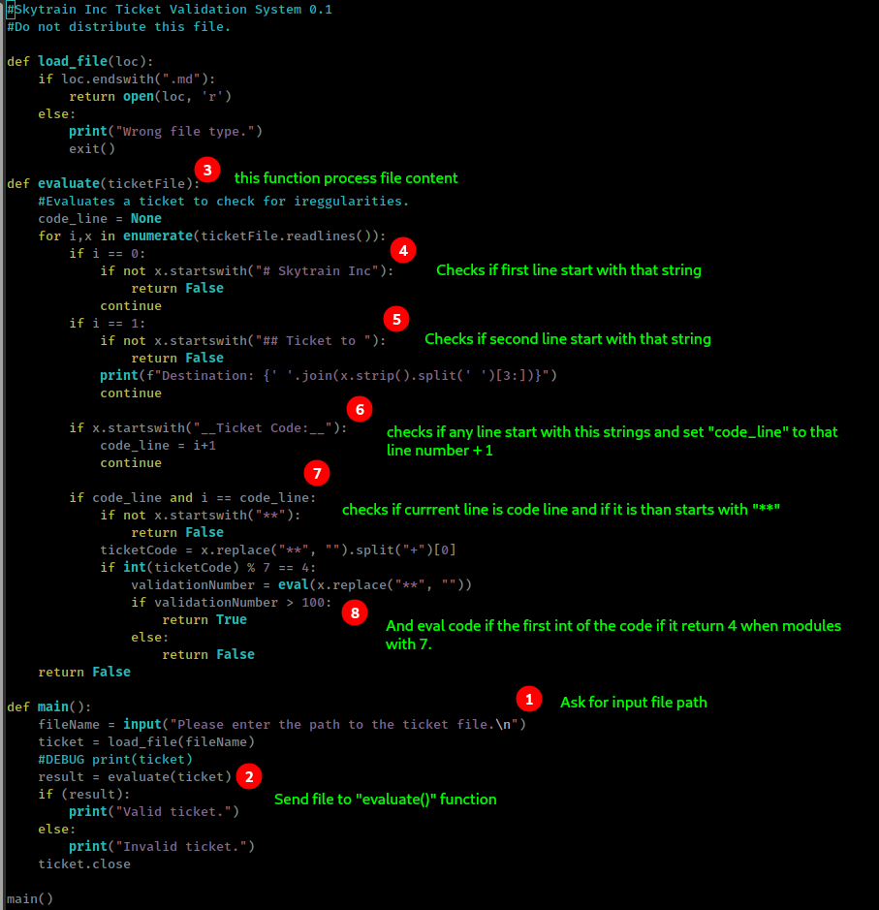Click the "code_line = None" assignment

coord(100,218)
